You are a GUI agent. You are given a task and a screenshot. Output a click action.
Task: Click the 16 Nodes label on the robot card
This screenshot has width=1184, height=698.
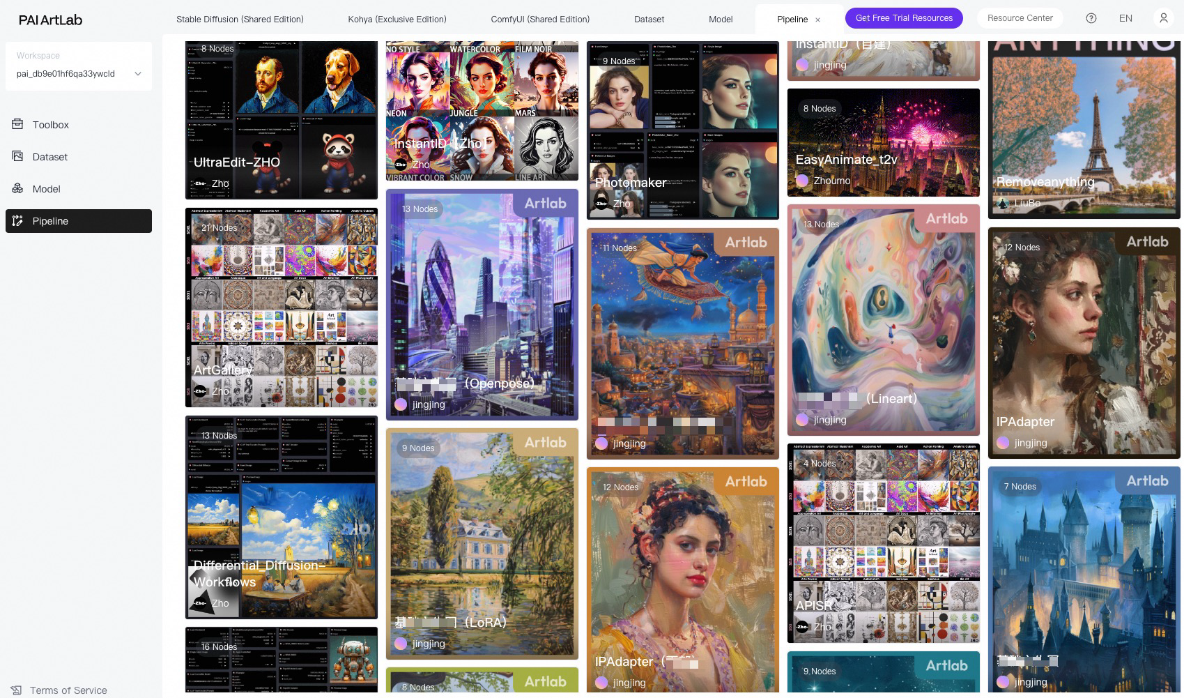click(219, 646)
